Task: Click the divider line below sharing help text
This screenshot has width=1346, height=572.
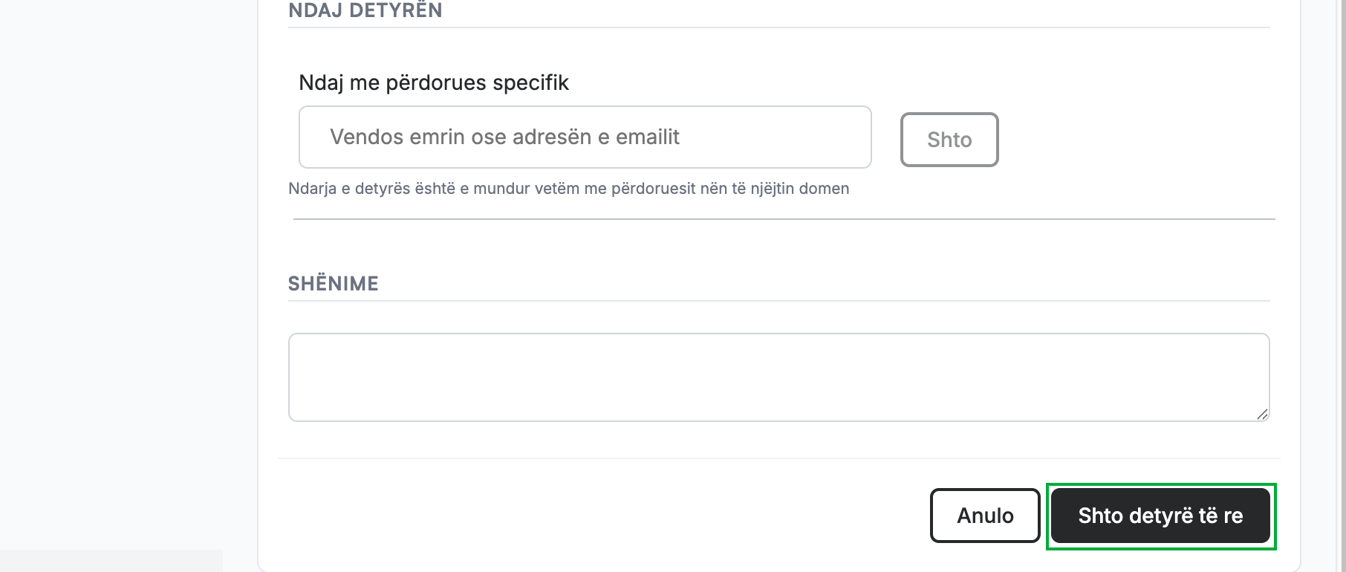Action: click(x=784, y=219)
